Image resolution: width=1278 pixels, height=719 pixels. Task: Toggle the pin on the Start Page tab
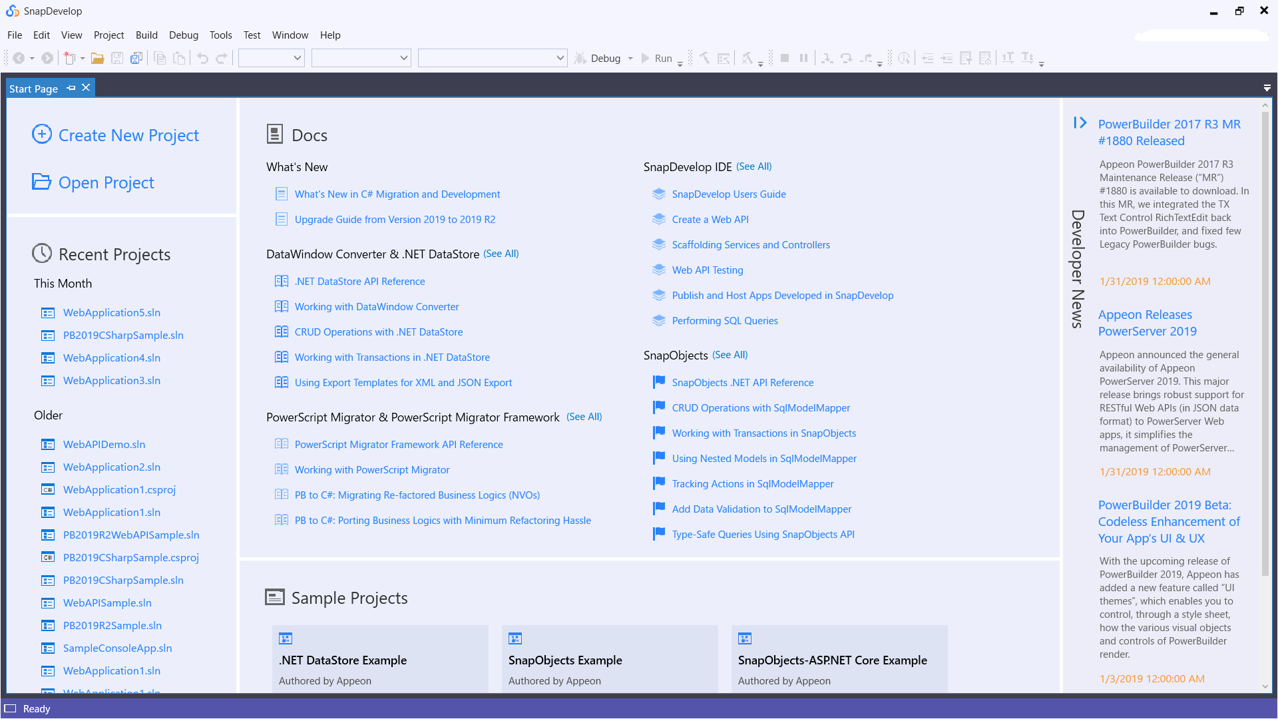71,87
